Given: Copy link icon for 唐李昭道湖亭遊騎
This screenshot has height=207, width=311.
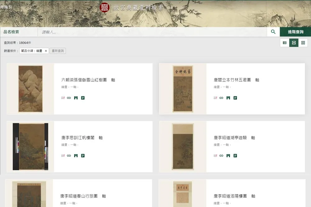Looking at the screenshot, I should click(x=221, y=156).
